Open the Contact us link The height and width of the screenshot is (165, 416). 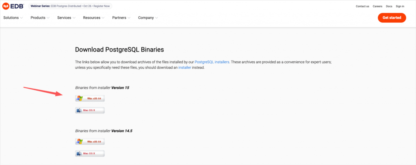coord(362,6)
